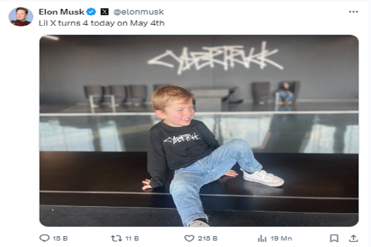Click the reply speech bubble icon
Screen dimensions: 371x247
[x=44, y=238]
